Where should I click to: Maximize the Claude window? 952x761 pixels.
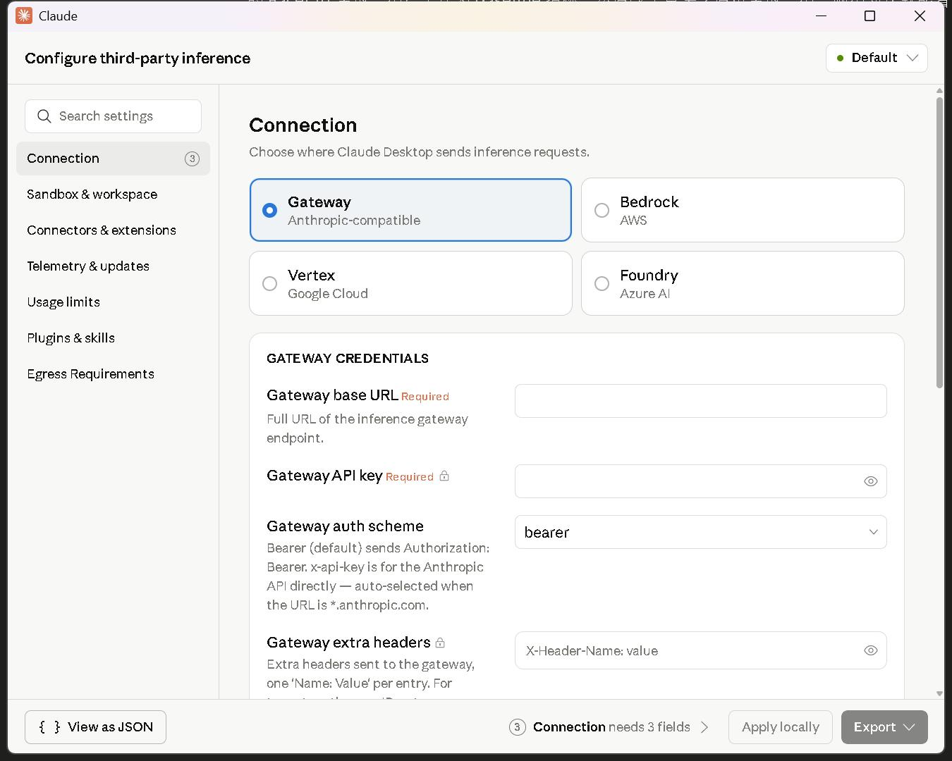click(869, 16)
